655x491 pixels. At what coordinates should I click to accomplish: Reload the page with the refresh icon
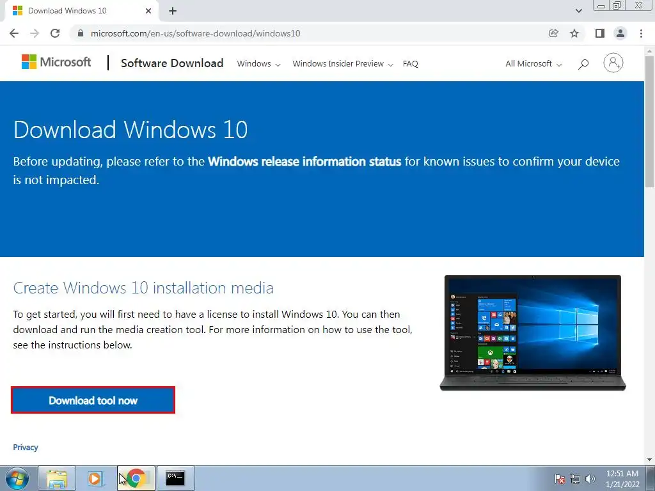point(55,33)
